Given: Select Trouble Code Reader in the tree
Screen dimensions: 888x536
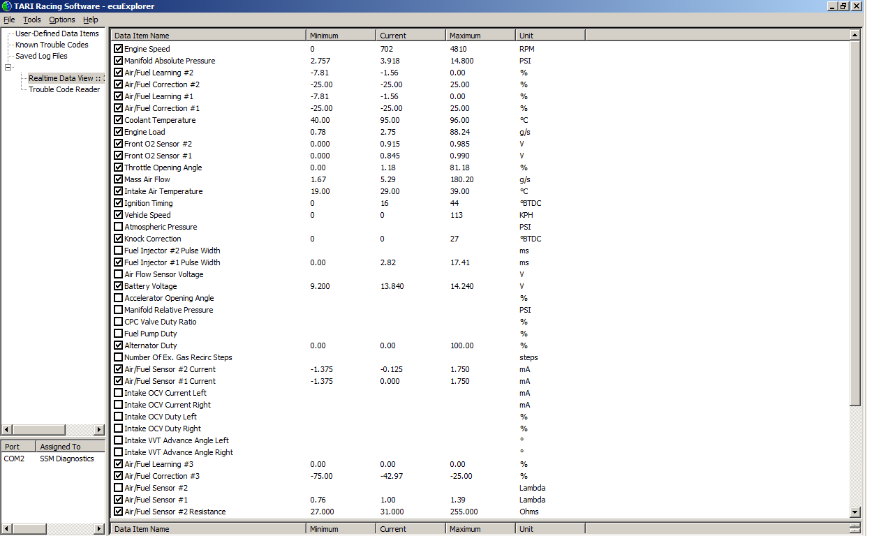Looking at the screenshot, I should [64, 89].
